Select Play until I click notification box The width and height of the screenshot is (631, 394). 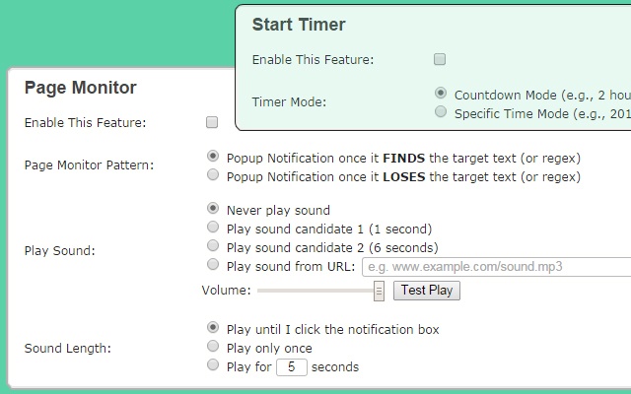213,328
